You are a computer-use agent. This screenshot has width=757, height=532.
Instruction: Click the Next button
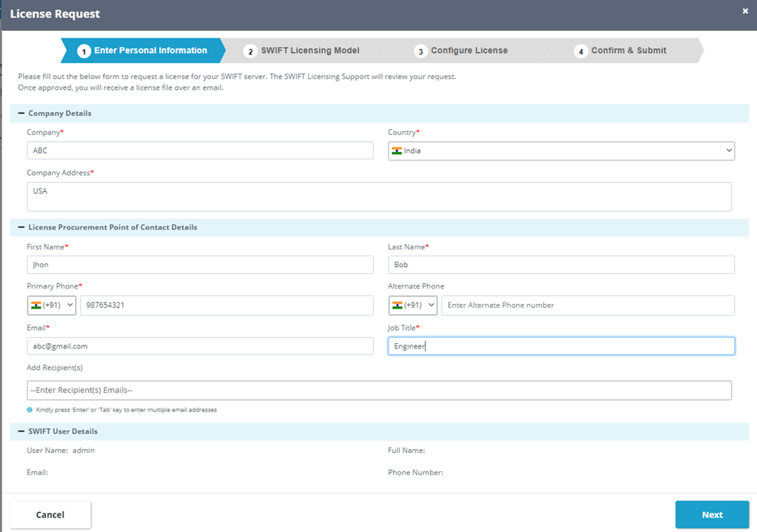click(712, 514)
